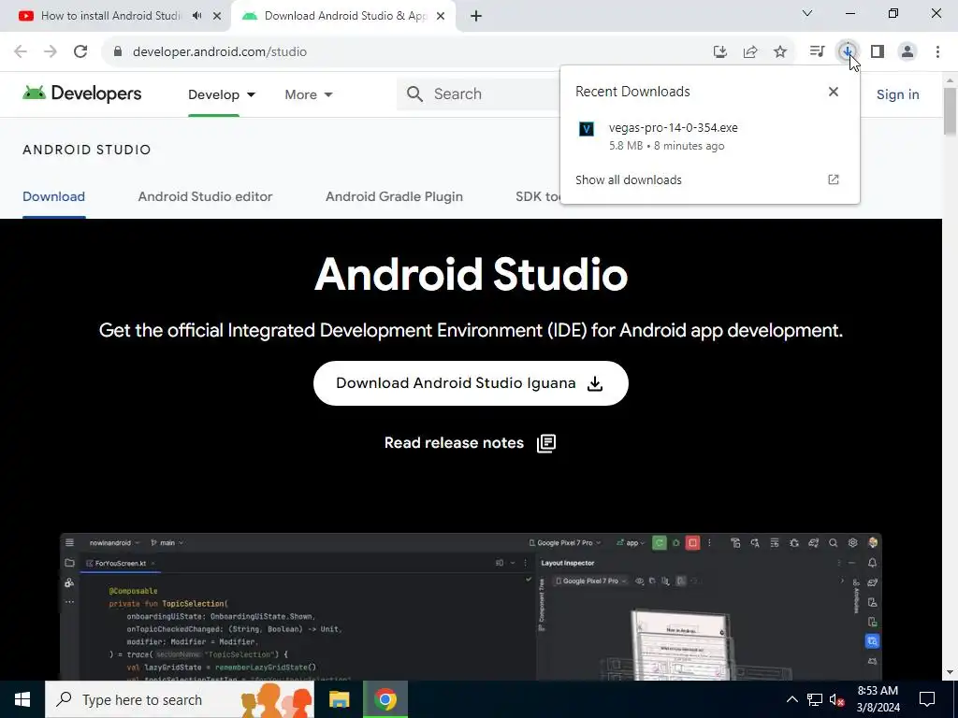Open File Explorer from taskbar

pyautogui.click(x=339, y=699)
